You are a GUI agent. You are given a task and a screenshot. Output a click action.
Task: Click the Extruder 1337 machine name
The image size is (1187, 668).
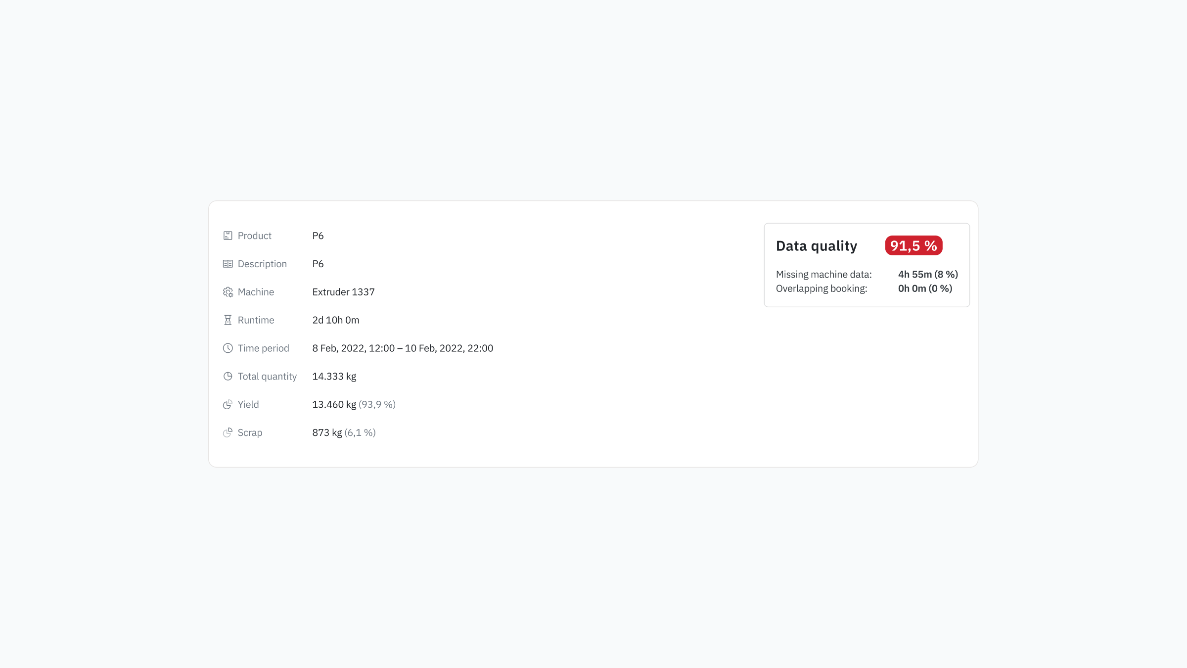pos(343,292)
